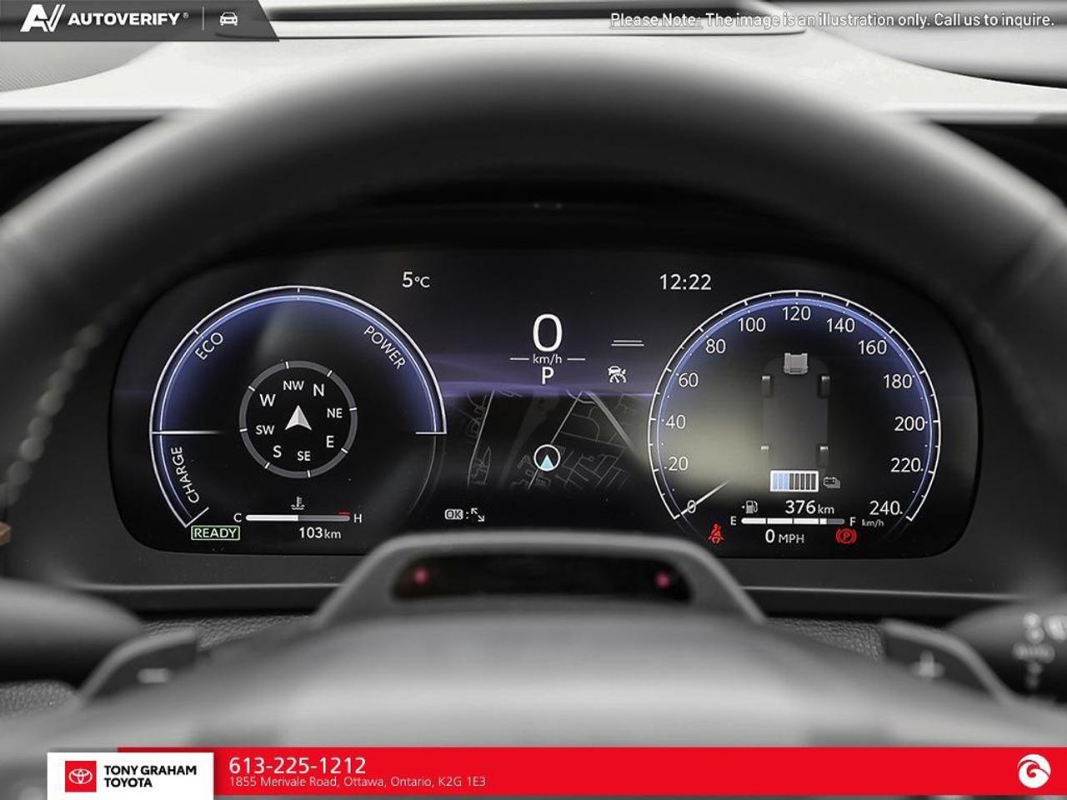This screenshot has height=800, width=1067.
Task: Click the compass north arrow
Action: point(298,417)
